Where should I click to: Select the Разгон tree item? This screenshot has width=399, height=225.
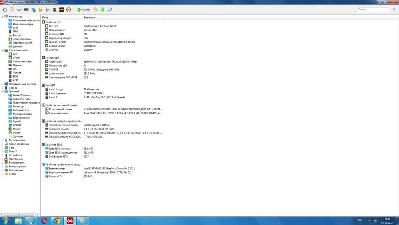(x=16, y=35)
